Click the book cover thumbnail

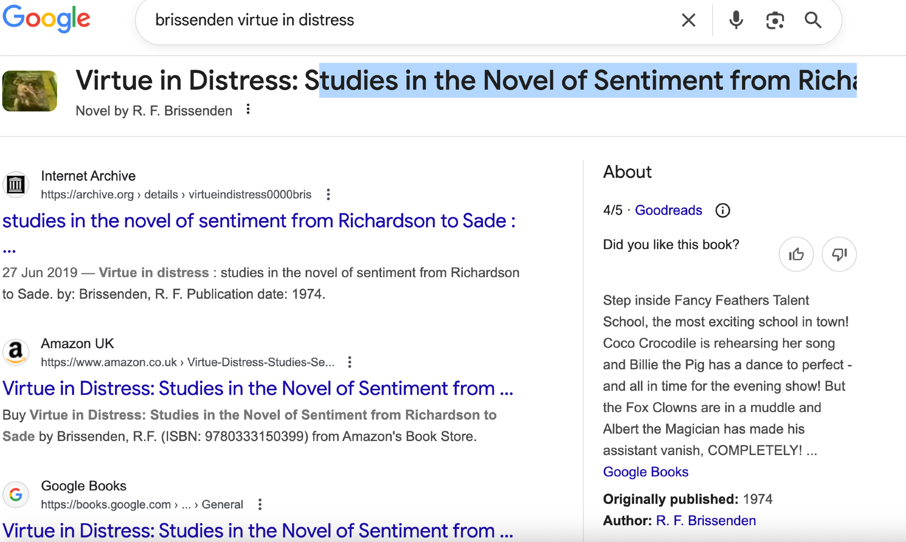[30, 91]
